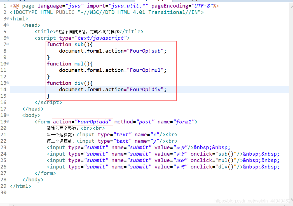Click the method "post" value
The width and height of the screenshot is (293, 206).
point(145,122)
